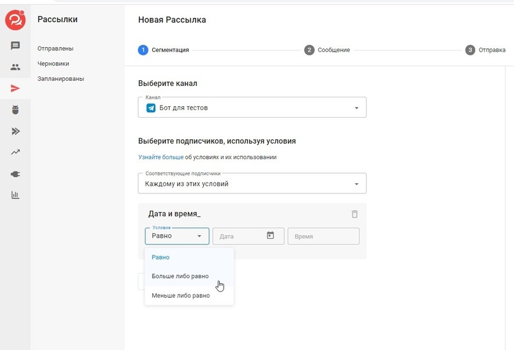The width and height of the screenshot is (514, 350).
Task: Select Больше либо равно option
Action: click(180, 276)
